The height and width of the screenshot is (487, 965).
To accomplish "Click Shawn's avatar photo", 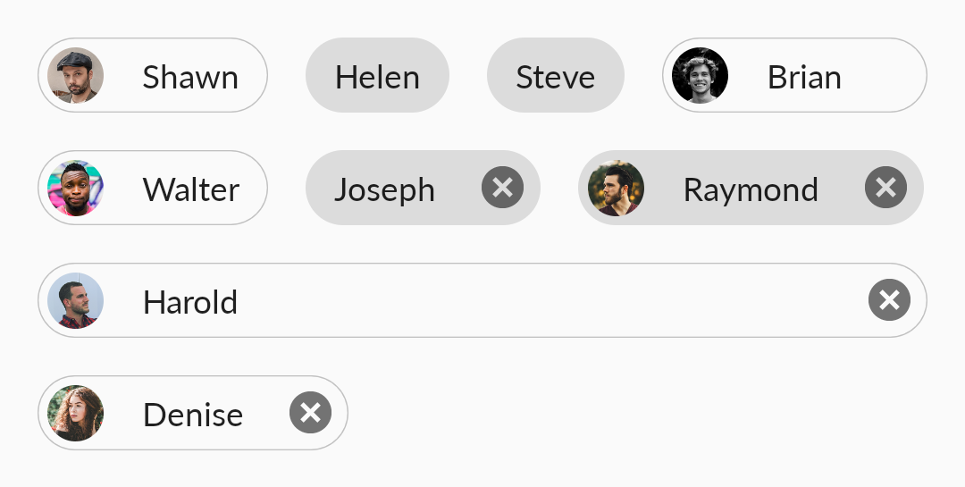I will (x=76, y=75).
